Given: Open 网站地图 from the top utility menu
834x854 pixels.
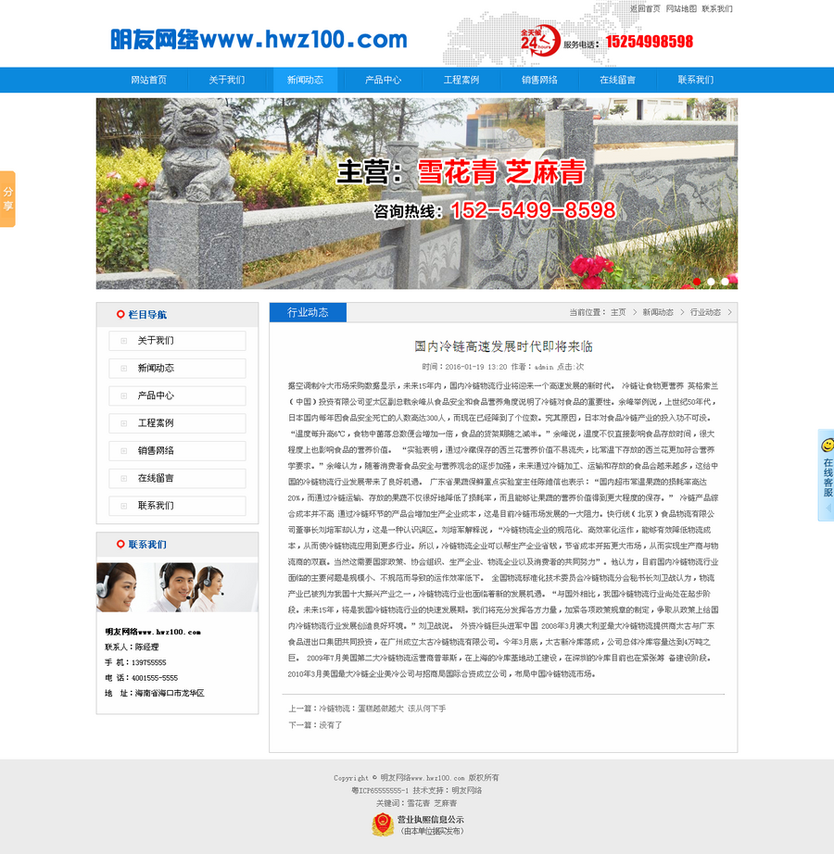Looking at the screenshot, I should [680, 7].
